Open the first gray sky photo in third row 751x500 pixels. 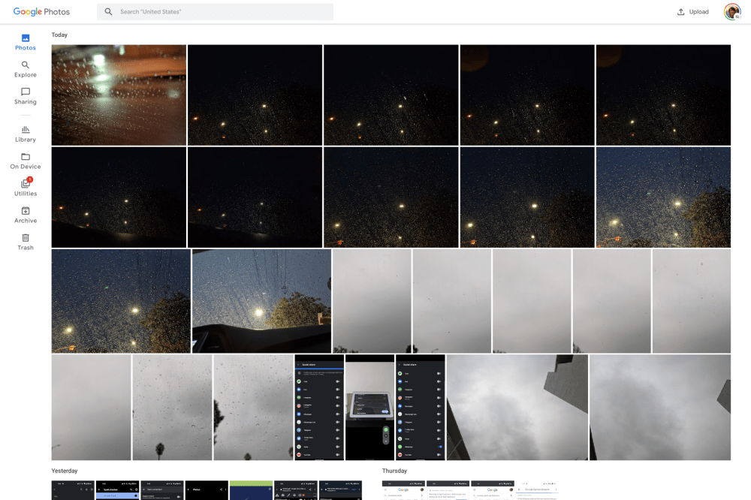(x=372, y=300)
